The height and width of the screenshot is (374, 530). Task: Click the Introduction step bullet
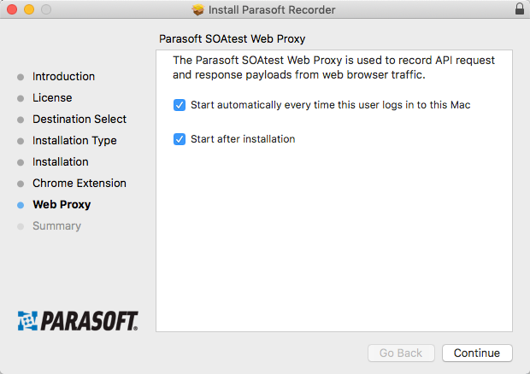pyautogui.click(x=21, y=77)
